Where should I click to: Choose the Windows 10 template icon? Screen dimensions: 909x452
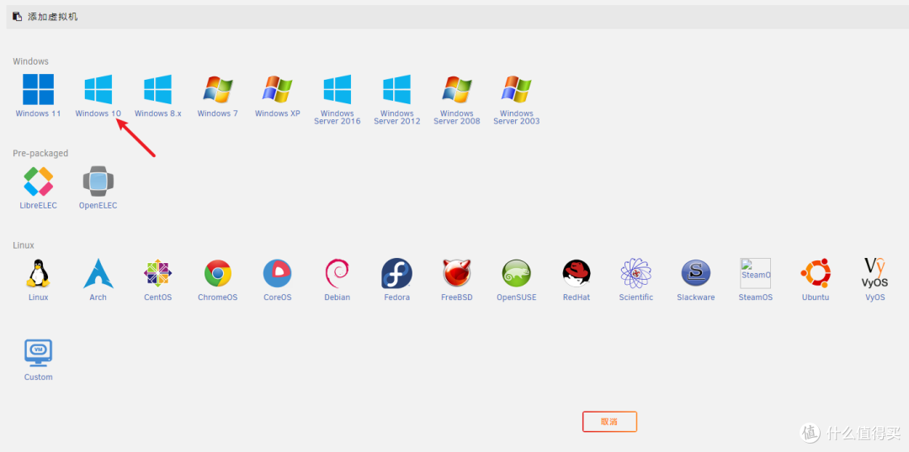(x=98, y=89)
